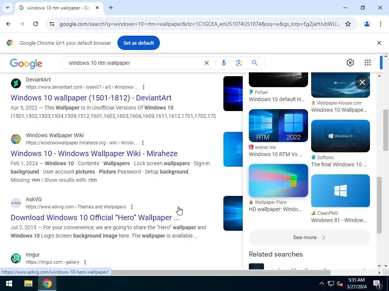This screenshot has height=291, width=389.
Task: Reload the current page
Action: point(36,24)
